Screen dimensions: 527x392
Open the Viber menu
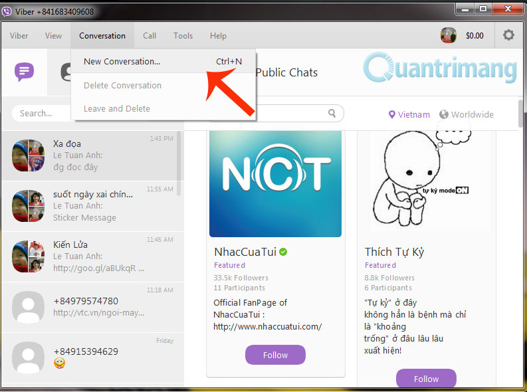click(x=19, y=36)
